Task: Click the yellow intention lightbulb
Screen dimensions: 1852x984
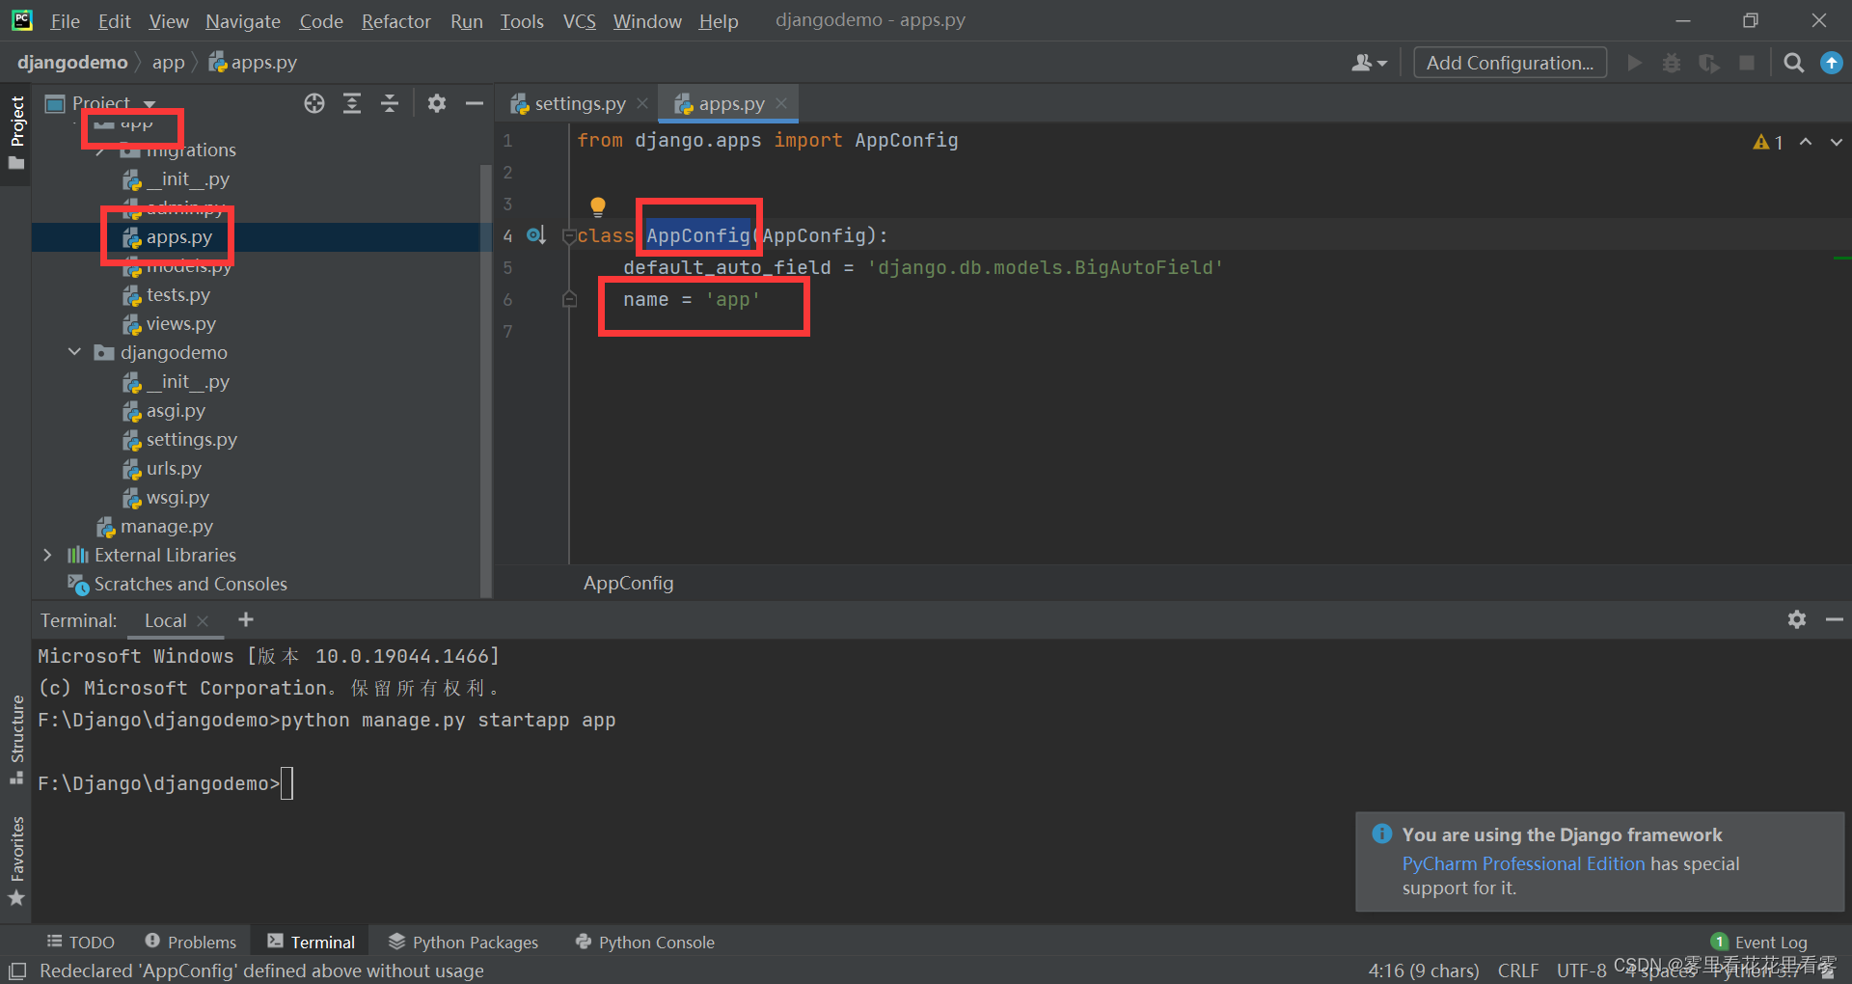Action: coord(598,206)
